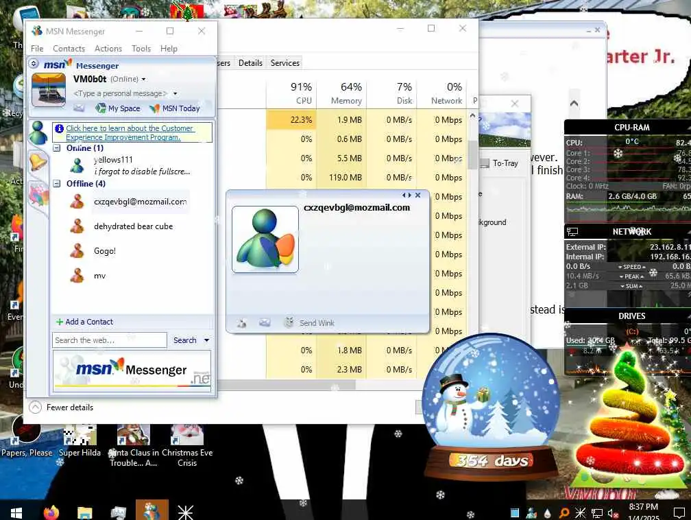
Task: Launch Firefox from the taskbar
Action: point(51,512)
